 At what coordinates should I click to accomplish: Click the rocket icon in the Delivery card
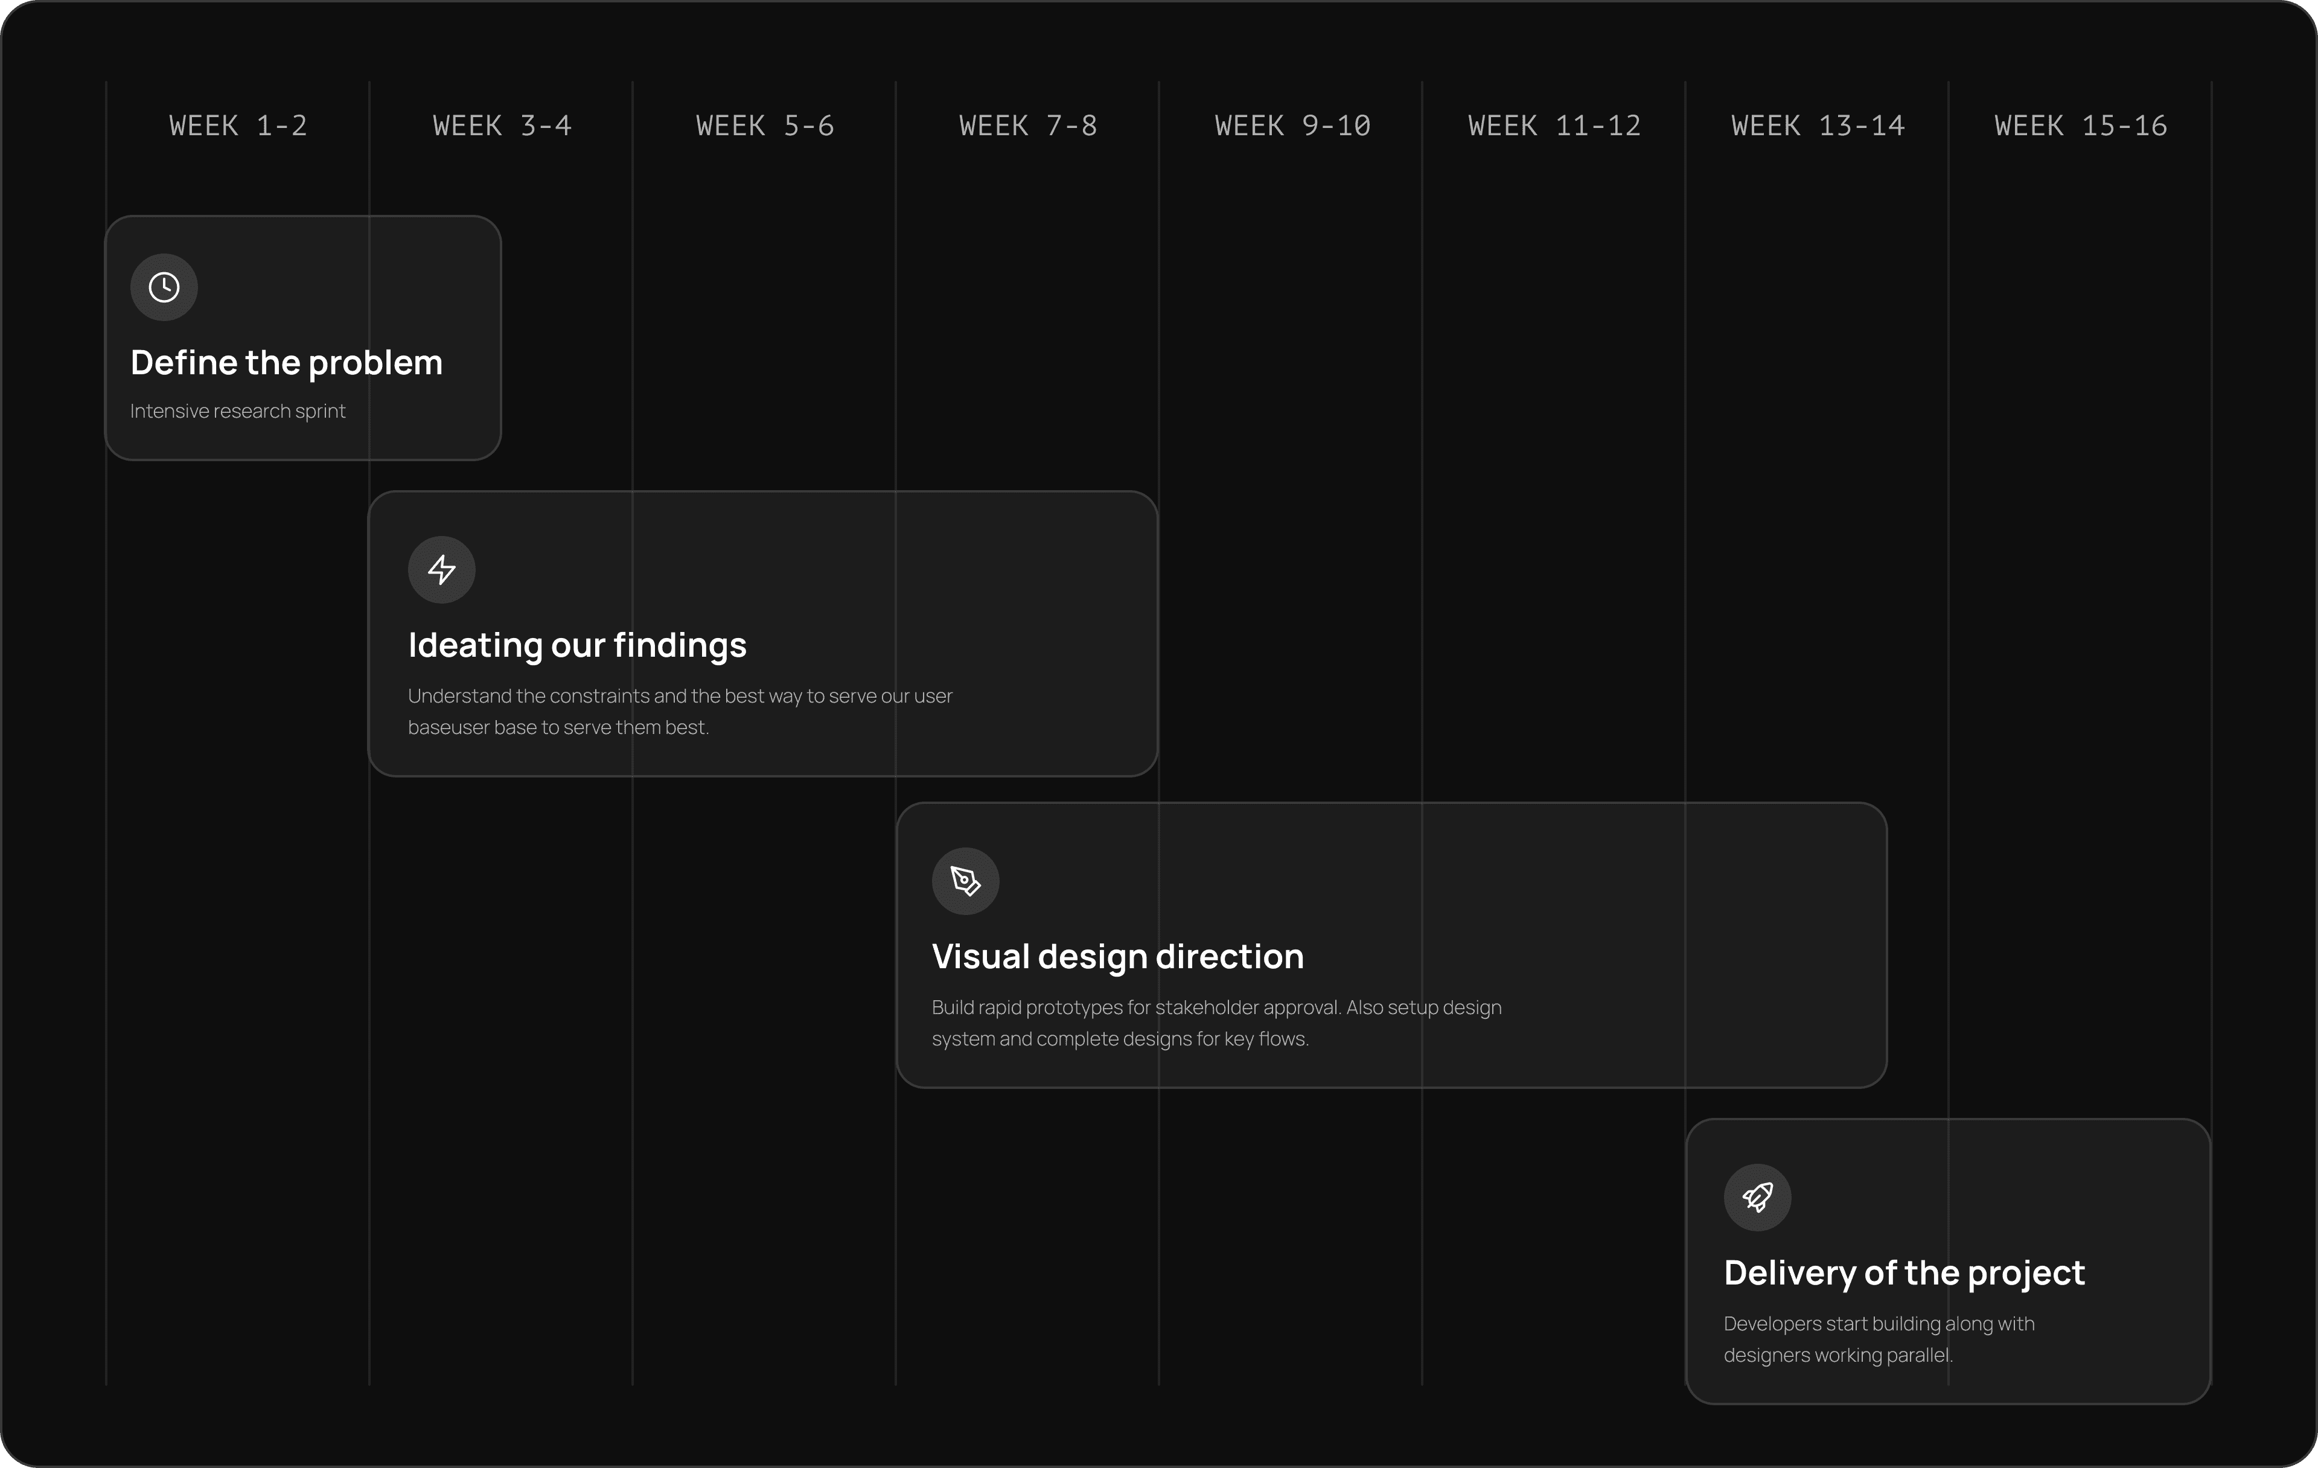[1758, 1198]
